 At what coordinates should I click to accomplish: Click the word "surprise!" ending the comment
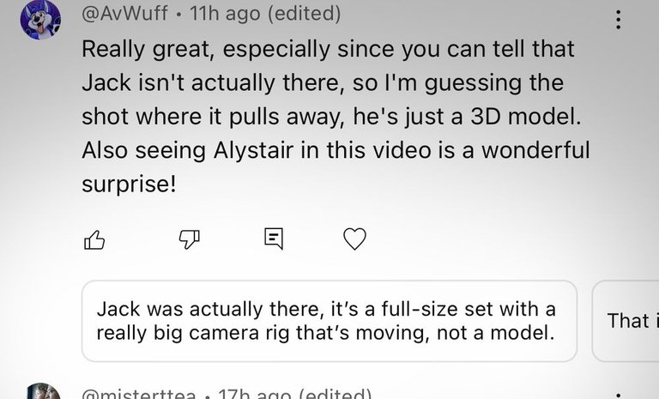click(x=129, y=183)
